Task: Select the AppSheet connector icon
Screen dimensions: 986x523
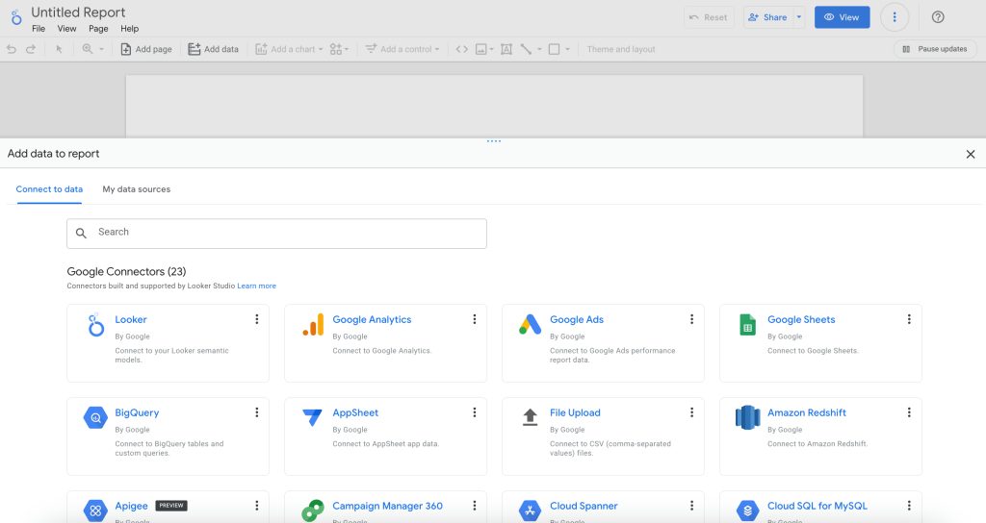Action: [313, 417]
